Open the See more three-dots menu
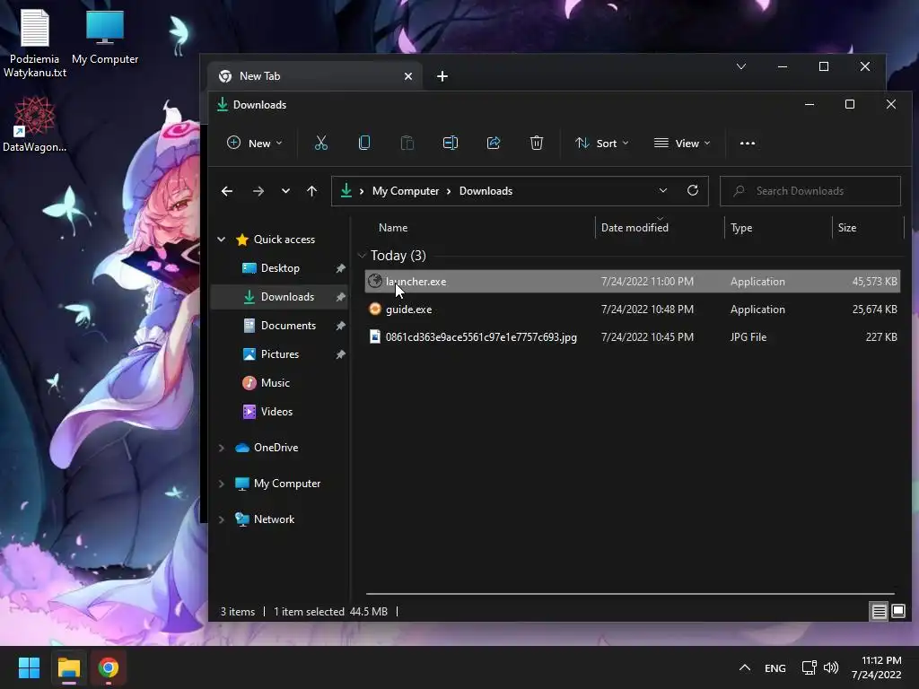919x689 pixels. [x=748, y=143]
